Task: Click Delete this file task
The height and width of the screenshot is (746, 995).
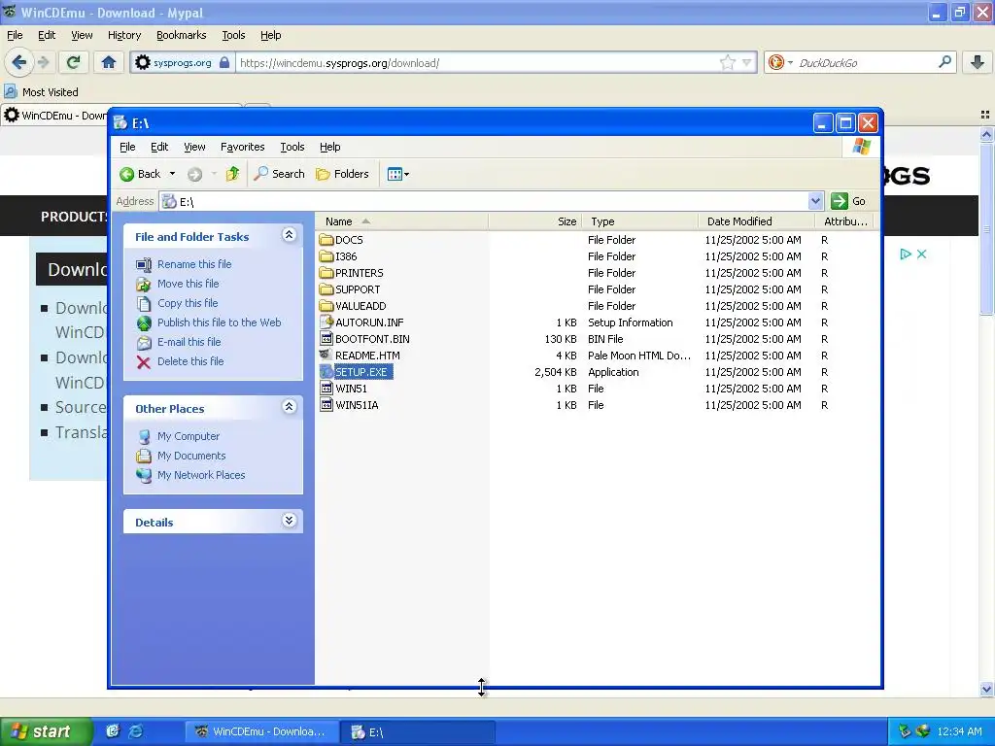Action: pos(190,361)
